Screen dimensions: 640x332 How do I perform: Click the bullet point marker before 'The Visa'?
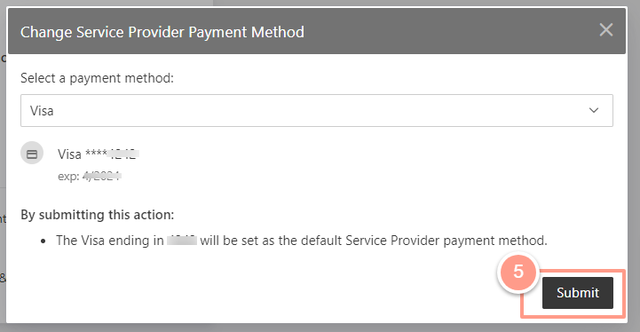click(43, 241)
